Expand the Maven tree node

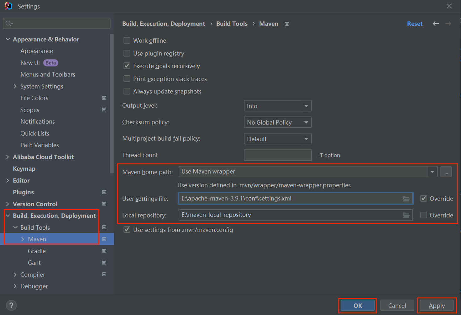click(23, 239)
